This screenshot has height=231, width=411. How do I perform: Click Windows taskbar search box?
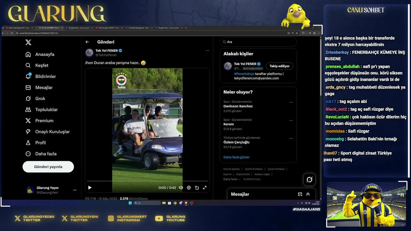click(147, 203)
